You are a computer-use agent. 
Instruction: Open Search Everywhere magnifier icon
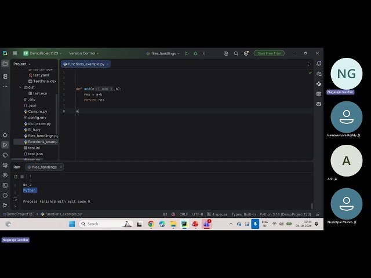[x=236, y=53]
